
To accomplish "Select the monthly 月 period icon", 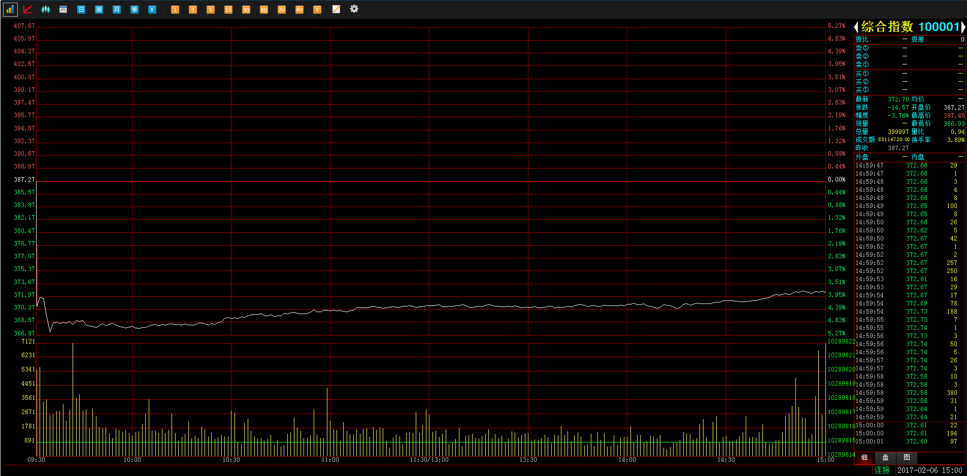I will [x=117, y=10].
